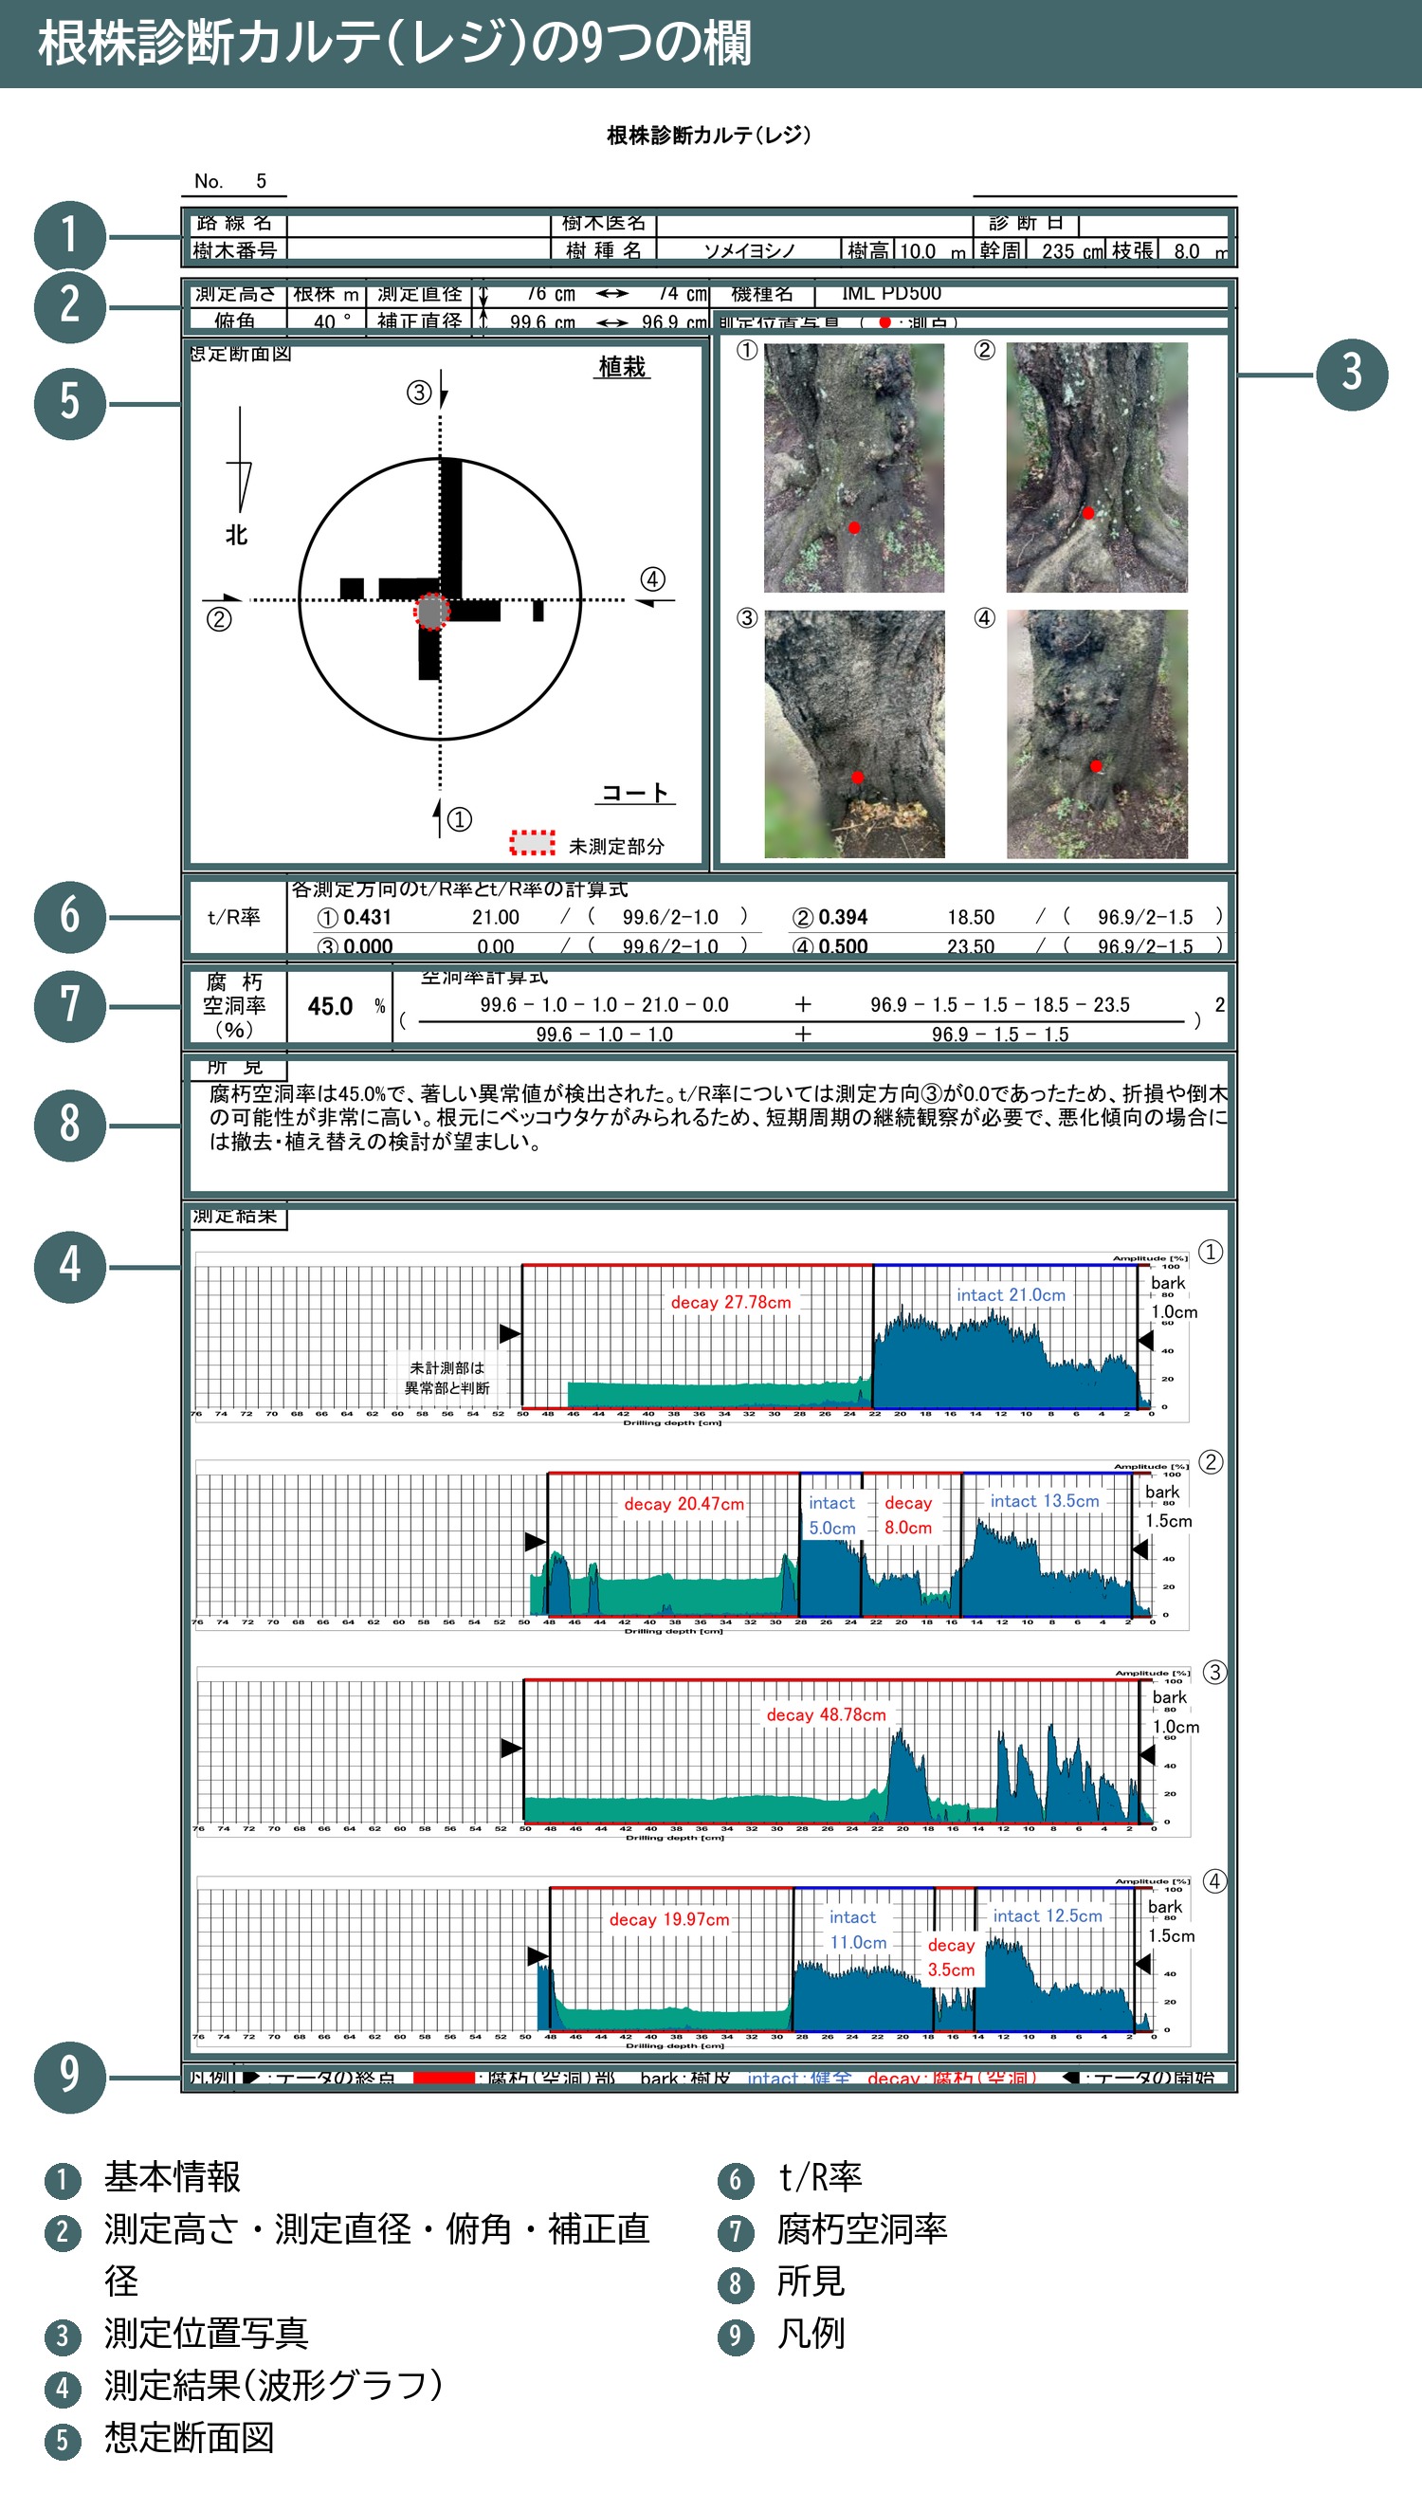Select the 'intact 11.0cm' label in graph ④
The height and width of the screenshot is (2510, 1422).
click(x=858, y=1930)
